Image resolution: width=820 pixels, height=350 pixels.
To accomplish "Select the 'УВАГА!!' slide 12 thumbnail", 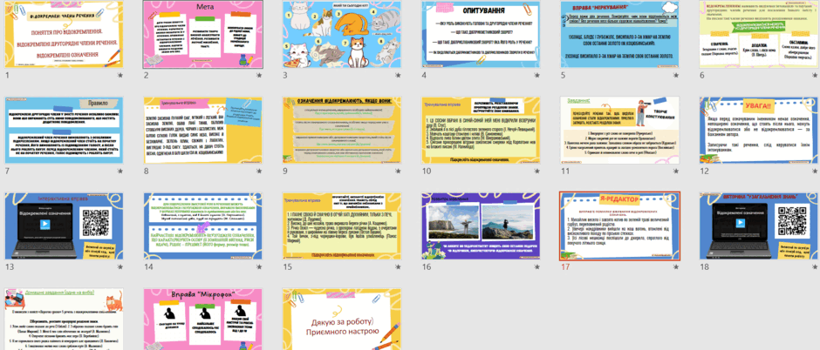I will click(759, 130).
